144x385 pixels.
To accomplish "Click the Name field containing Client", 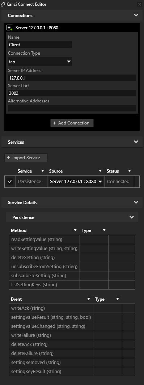I will [x=40, y=45].
